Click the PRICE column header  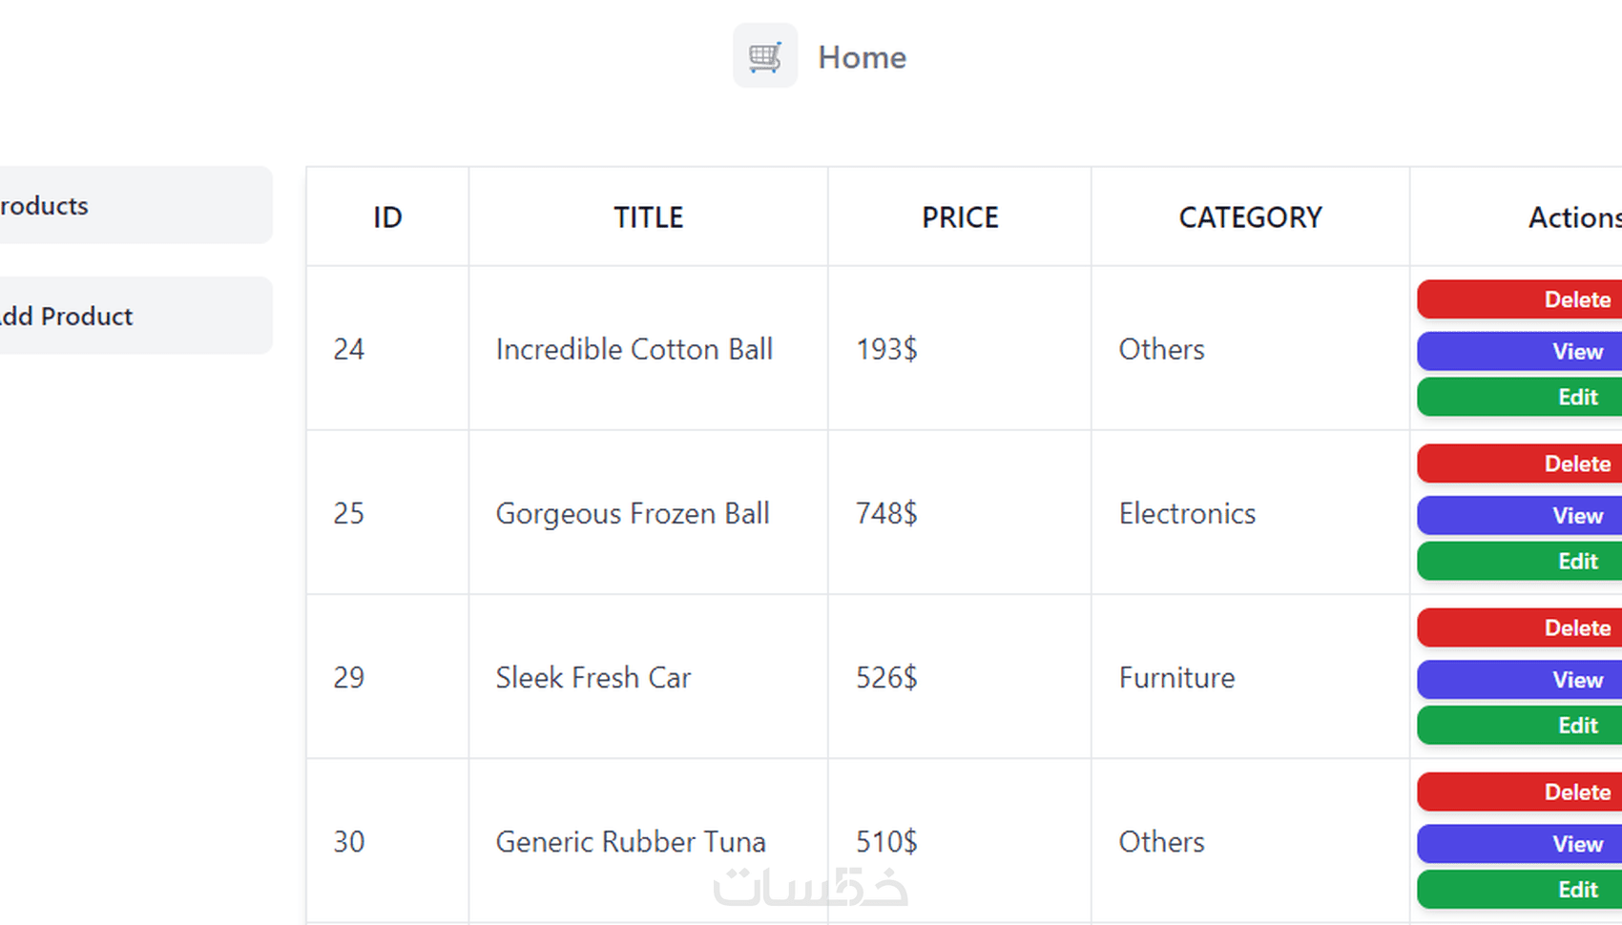pos(960,217)
